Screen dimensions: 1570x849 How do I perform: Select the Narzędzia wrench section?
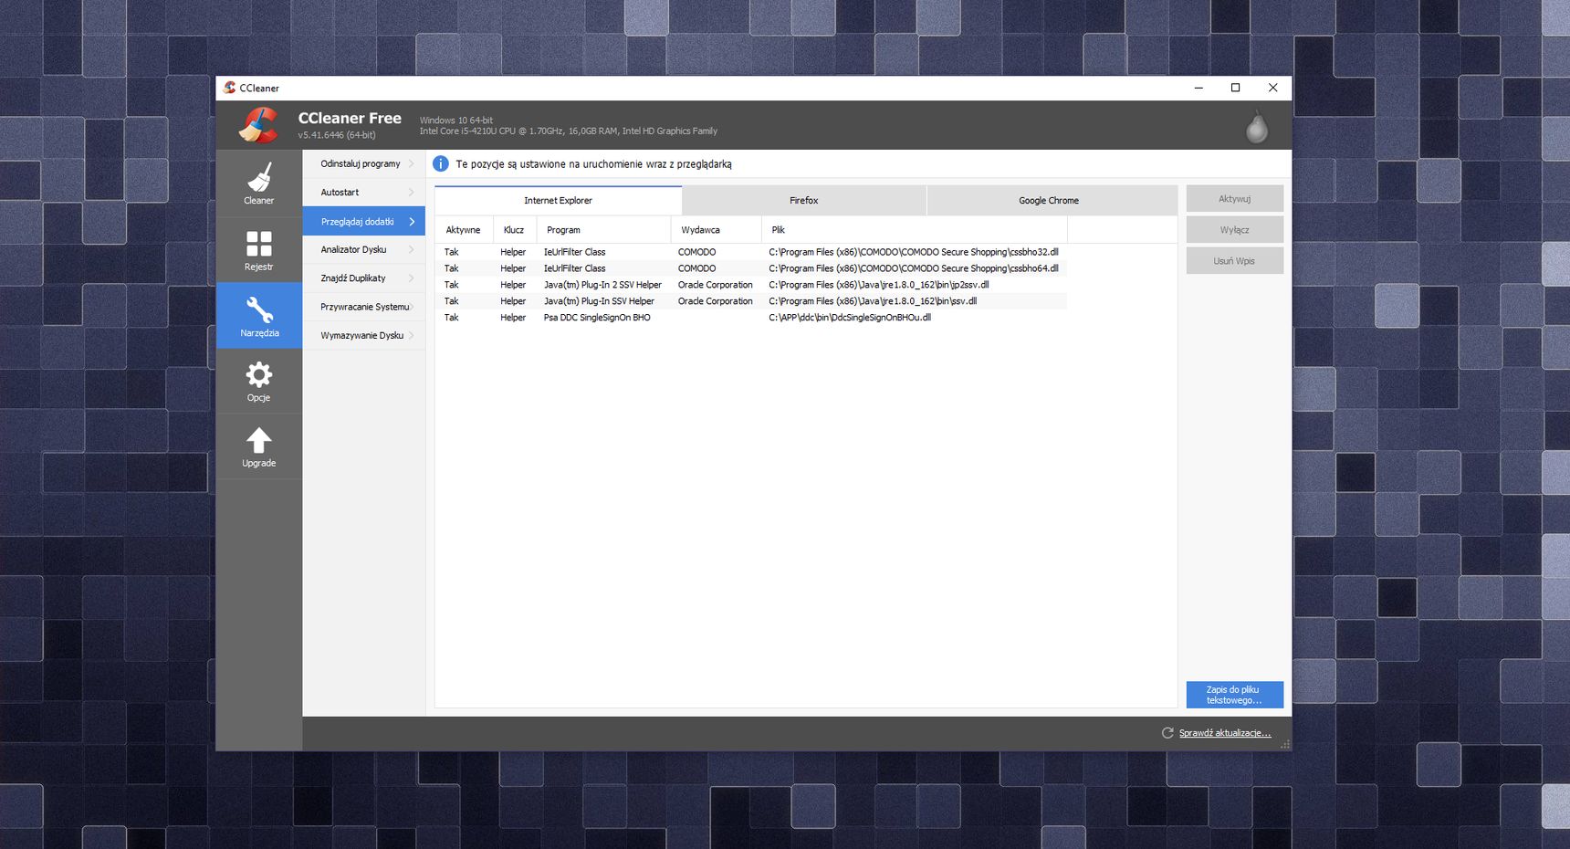click(259, 315)
